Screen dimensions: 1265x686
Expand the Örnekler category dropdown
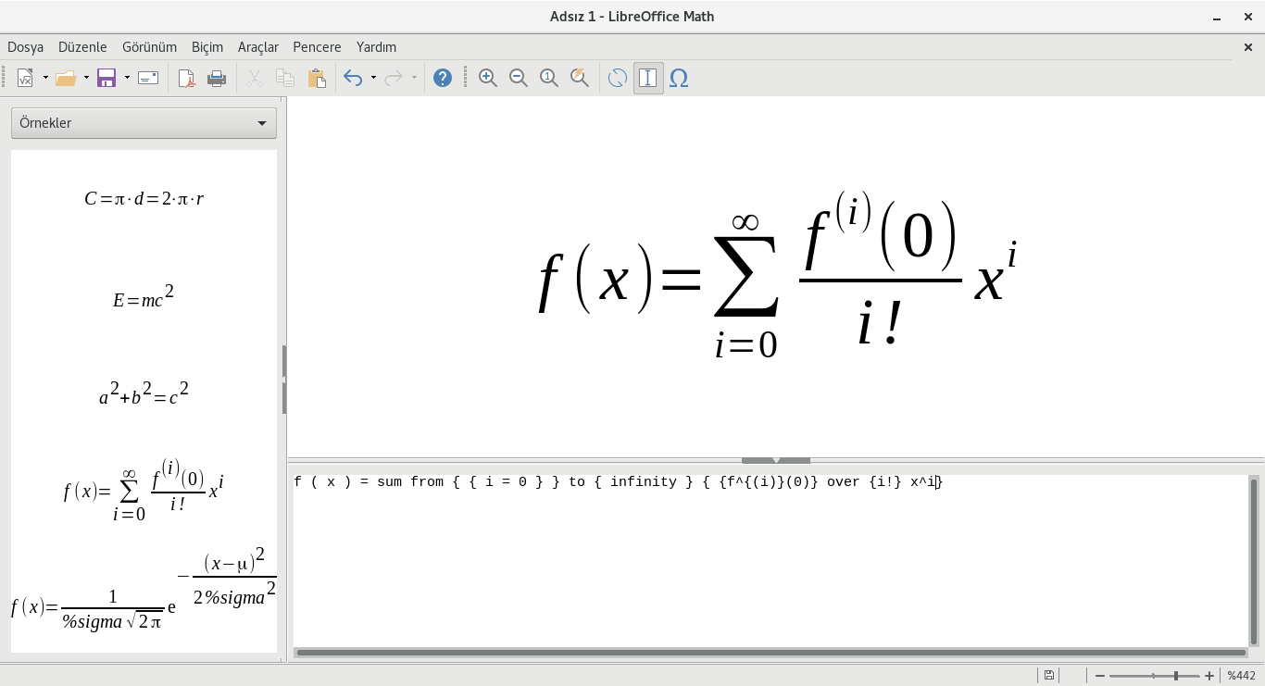point(144,123)
